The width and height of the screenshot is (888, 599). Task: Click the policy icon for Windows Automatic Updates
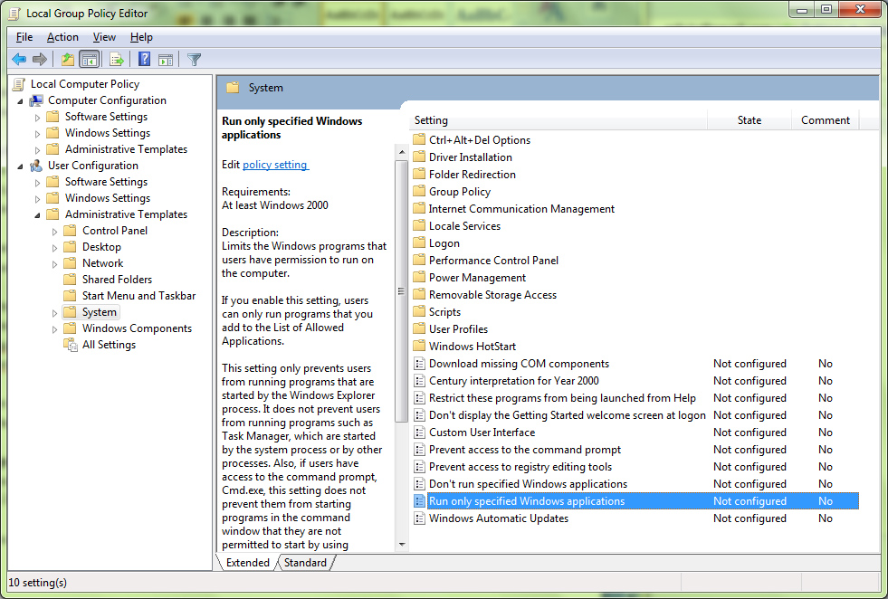pyautogui.click(x=419, y=518)
